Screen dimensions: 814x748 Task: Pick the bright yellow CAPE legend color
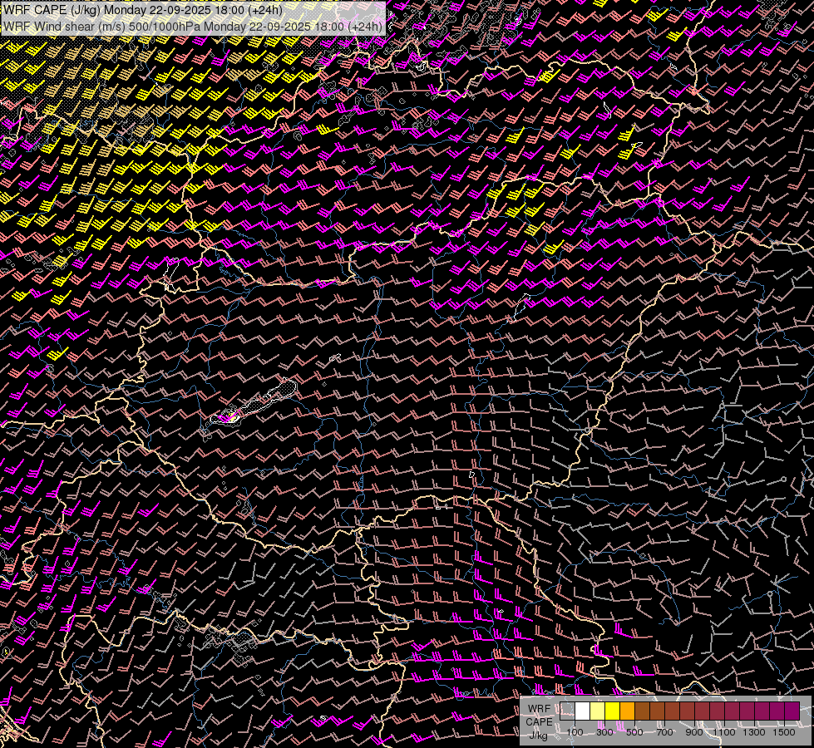613,711
